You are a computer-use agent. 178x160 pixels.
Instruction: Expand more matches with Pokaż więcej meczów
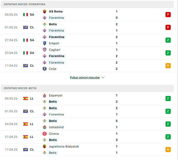85,77
